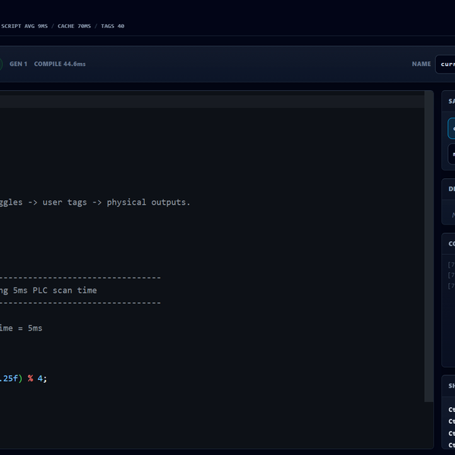The image size is (455, 455).
Task: Select the highlighted blue button in the SA panel
Action: [x=451, y=129]
